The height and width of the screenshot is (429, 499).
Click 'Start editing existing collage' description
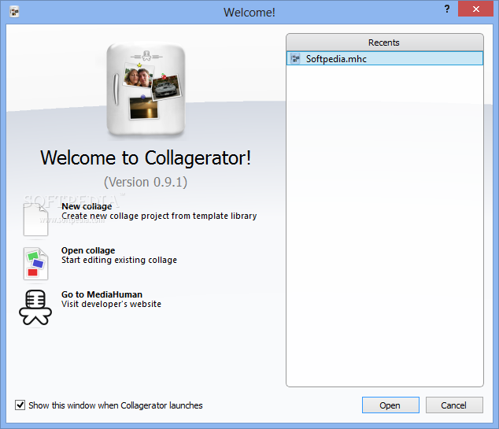click(x=119, y=260)
